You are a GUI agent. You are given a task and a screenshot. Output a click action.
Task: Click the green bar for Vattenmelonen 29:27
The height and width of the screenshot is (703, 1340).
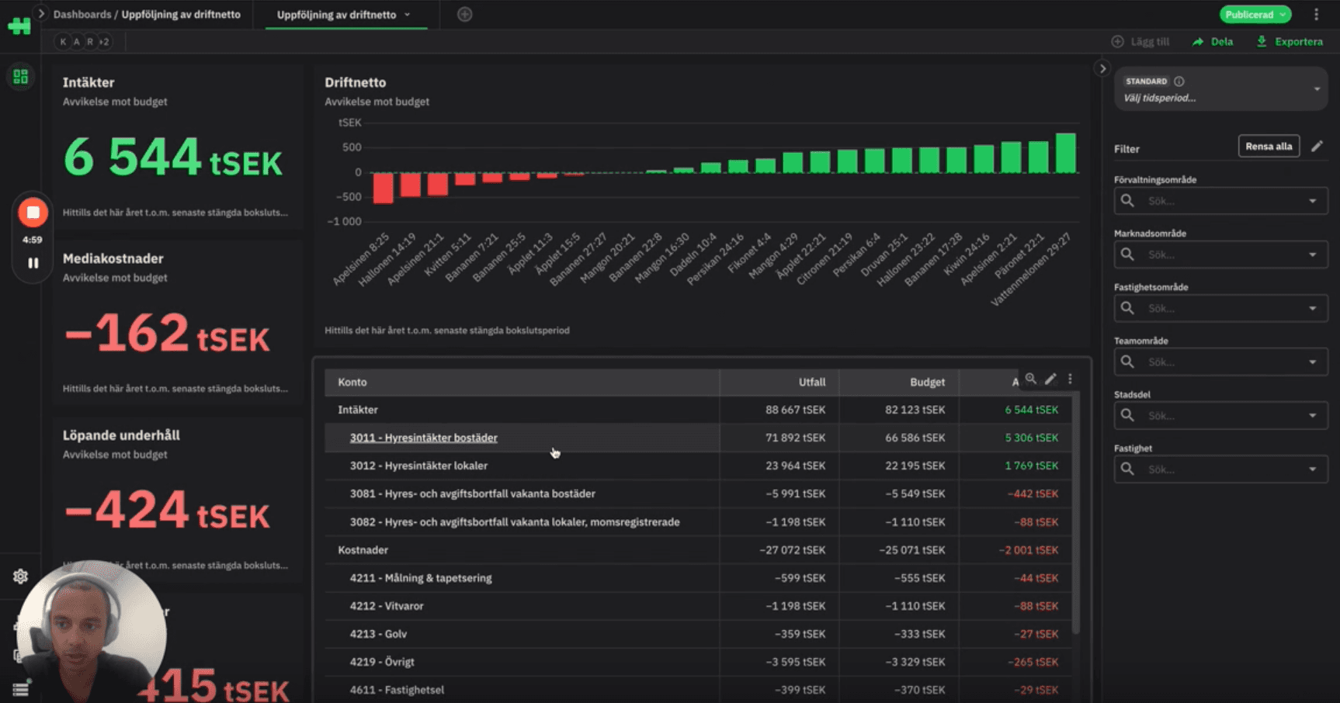pos(1066,153)
